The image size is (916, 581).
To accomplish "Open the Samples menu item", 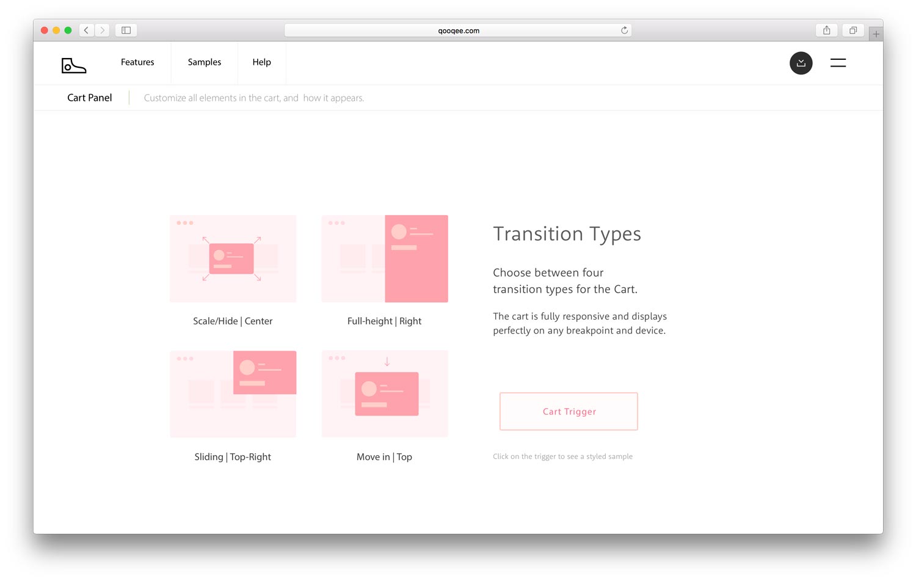I will click(x=205, y=62).
